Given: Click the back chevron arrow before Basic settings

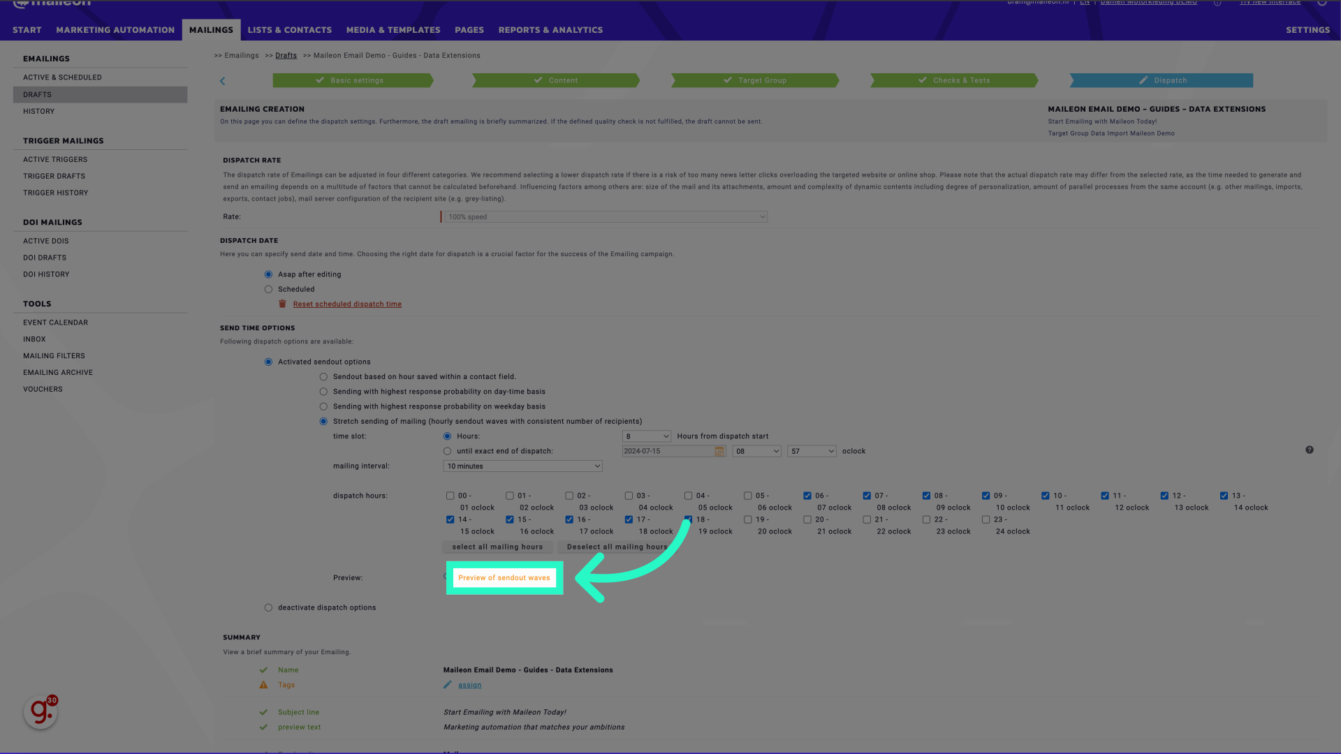Looking at the screenshot, I should pos(223,81).
